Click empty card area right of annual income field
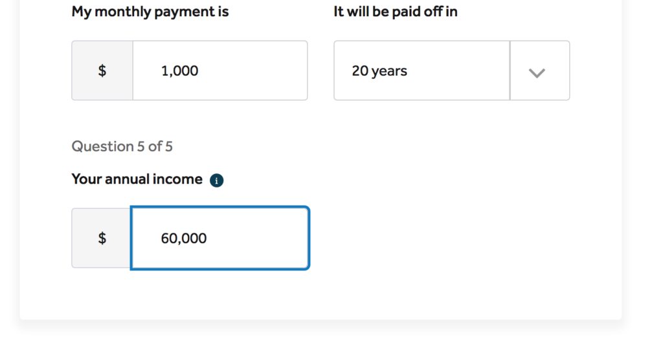The width and height of the screenshot is (663, 348). 453,238
